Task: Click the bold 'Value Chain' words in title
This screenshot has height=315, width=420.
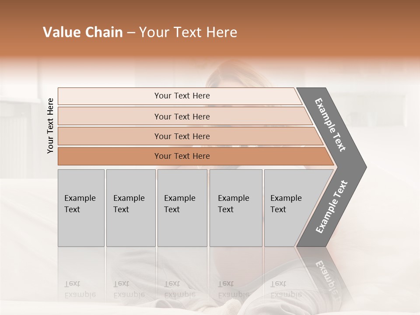Action: [83, 32]
